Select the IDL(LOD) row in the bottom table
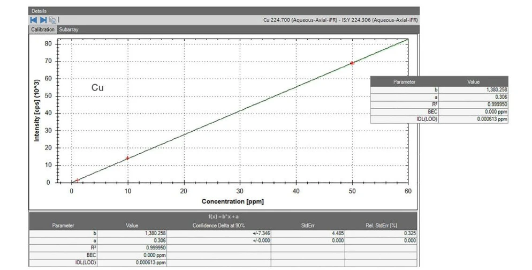The image size is (532, 270). tap(223, 262)
